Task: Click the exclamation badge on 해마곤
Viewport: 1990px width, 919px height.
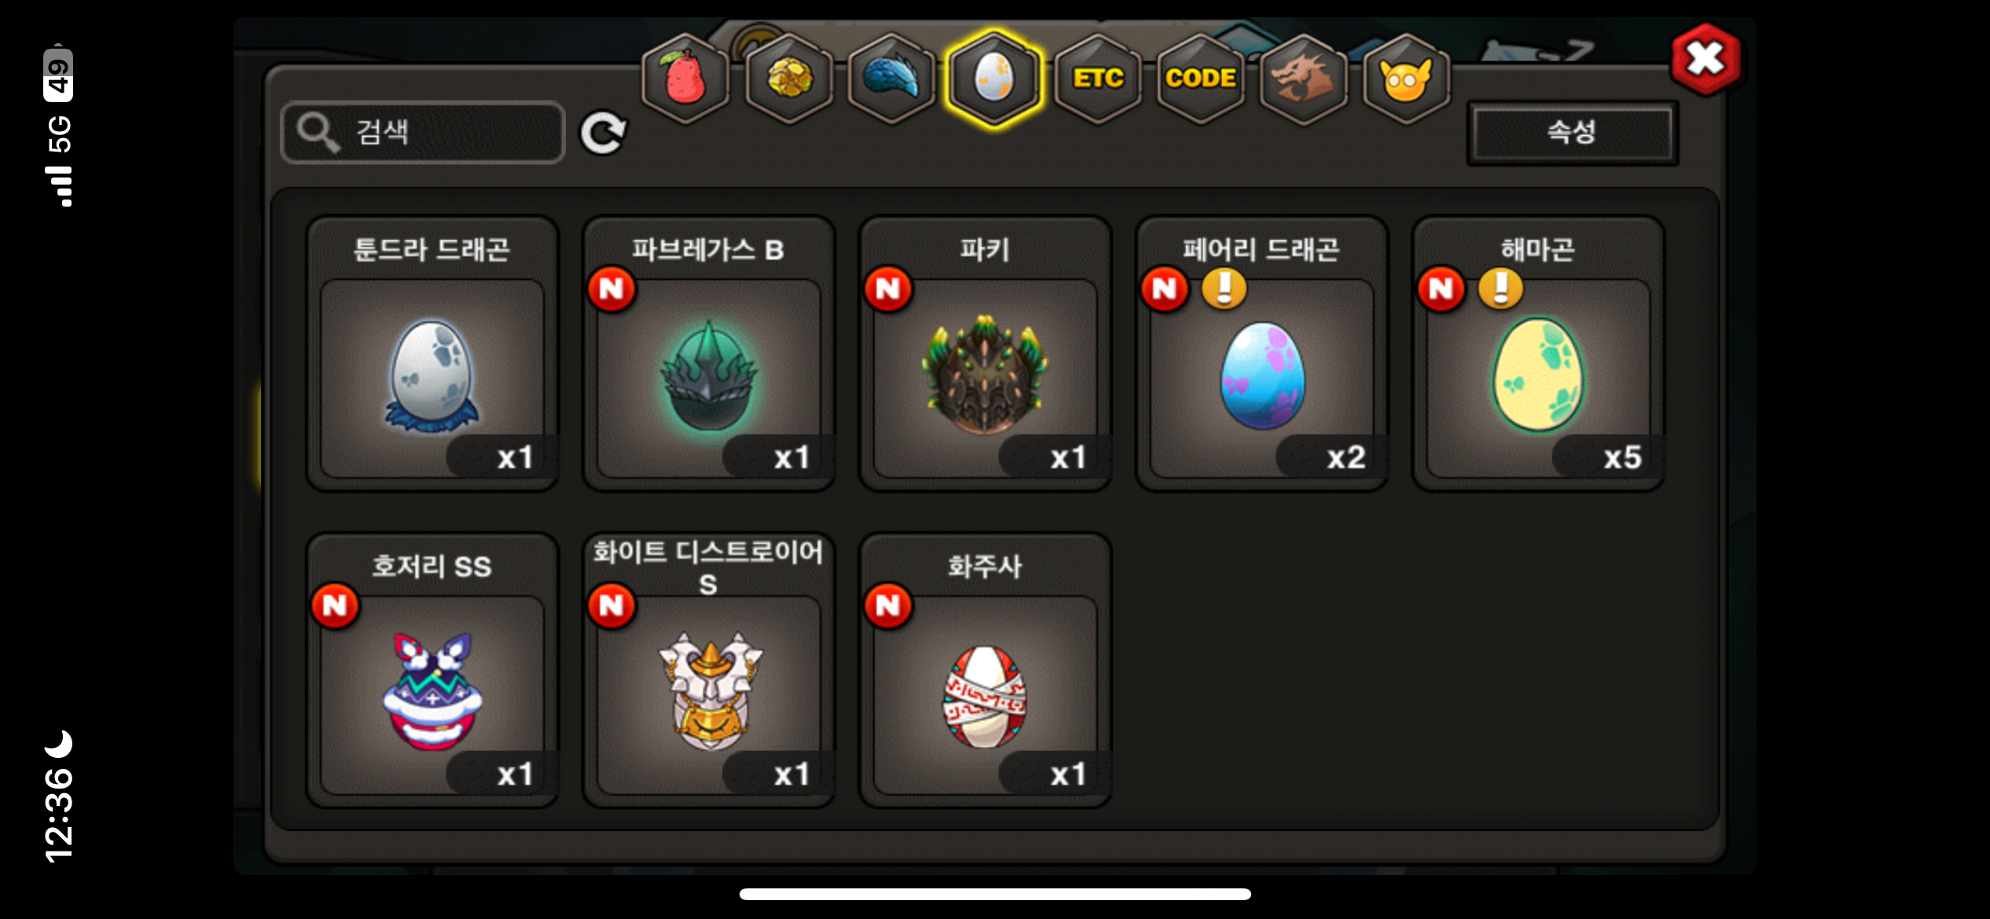Action: (x=1500, y=288)
